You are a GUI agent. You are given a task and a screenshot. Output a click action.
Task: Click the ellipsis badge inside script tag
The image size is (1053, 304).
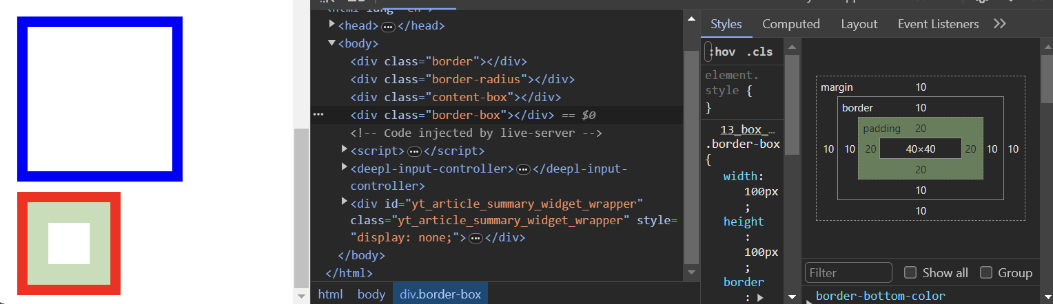pyautogui.click(x=414, y=151)
